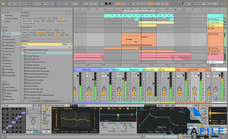The image size is (228, 139).
Task: Open Audio Effects category in library
Action: [x=10, y=42]
